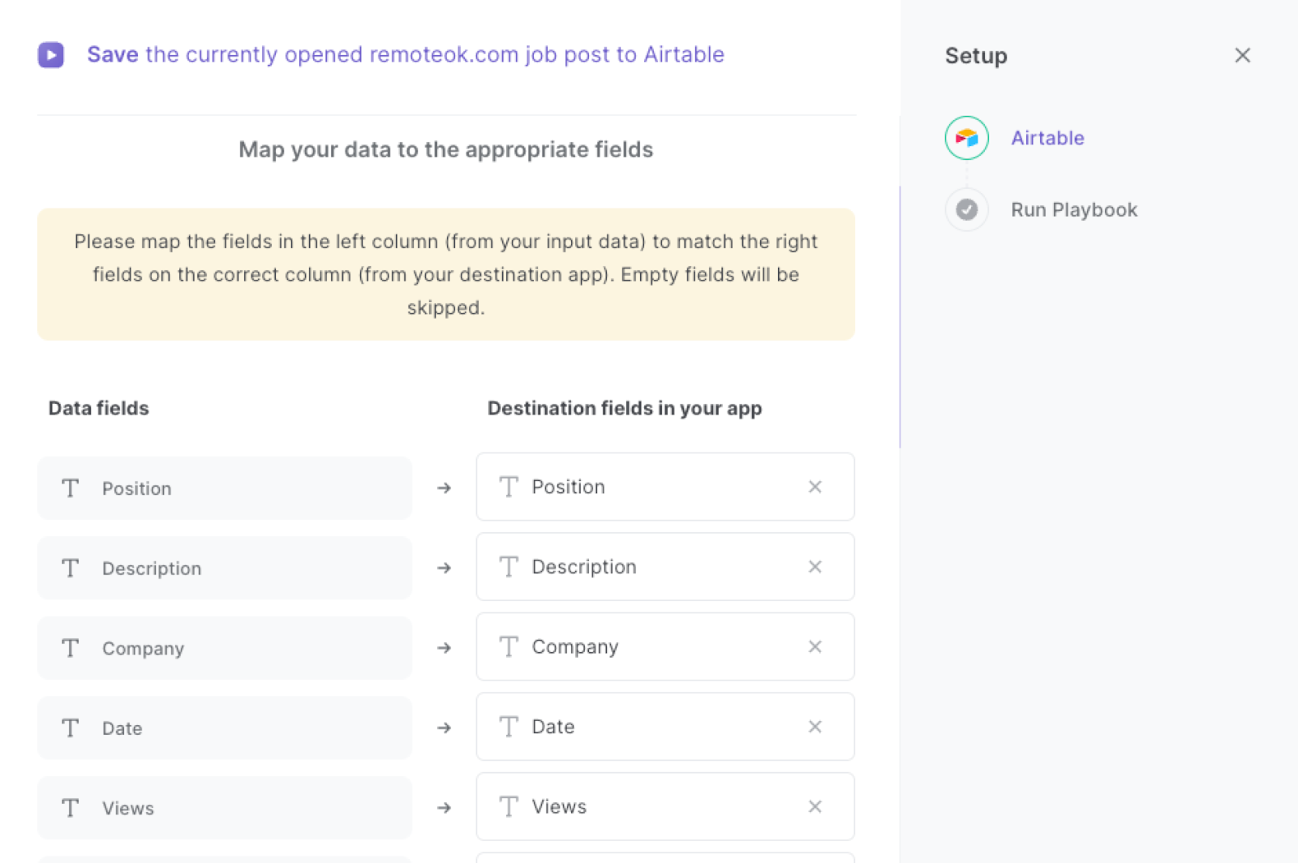Click the 'Map your data' heading
1298x863 pixels.
click(x=445, y=149)
